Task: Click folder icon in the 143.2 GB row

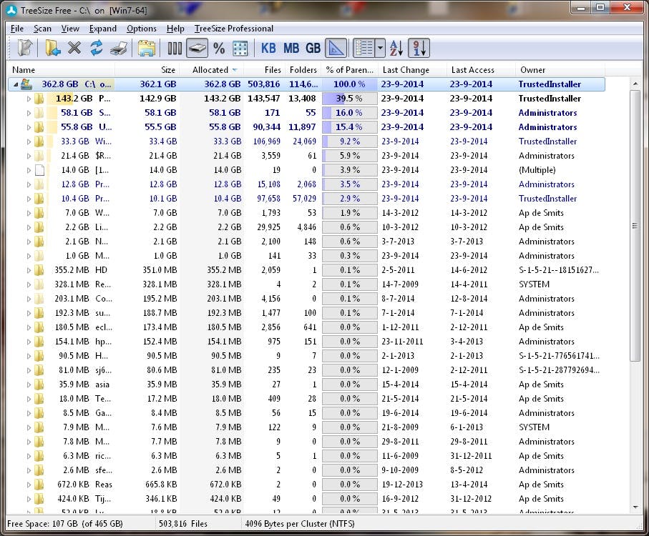Action: [x=39, y=99]
